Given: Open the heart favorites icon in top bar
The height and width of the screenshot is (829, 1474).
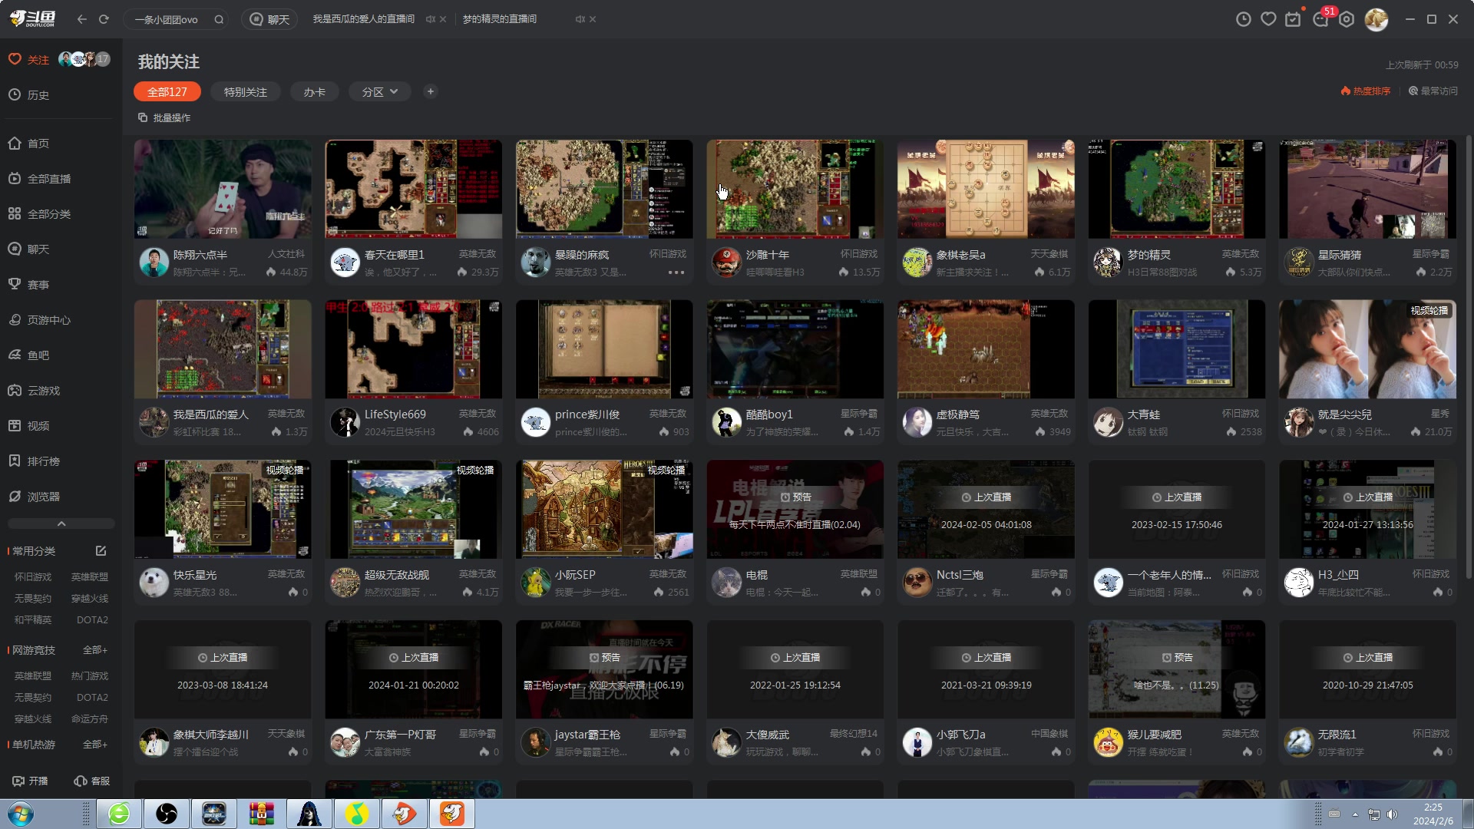Looking at the screenshot, I should [x=1268, y=19].
